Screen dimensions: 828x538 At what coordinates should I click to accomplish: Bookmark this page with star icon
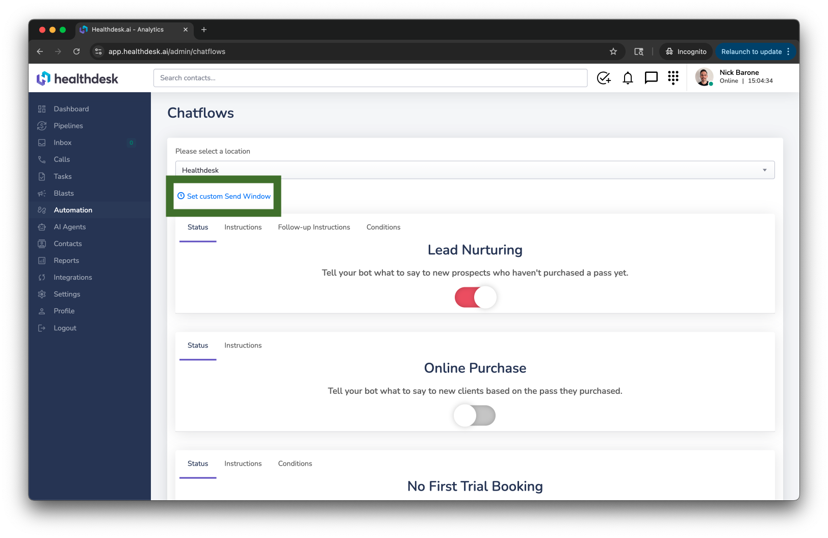(613, 51)
